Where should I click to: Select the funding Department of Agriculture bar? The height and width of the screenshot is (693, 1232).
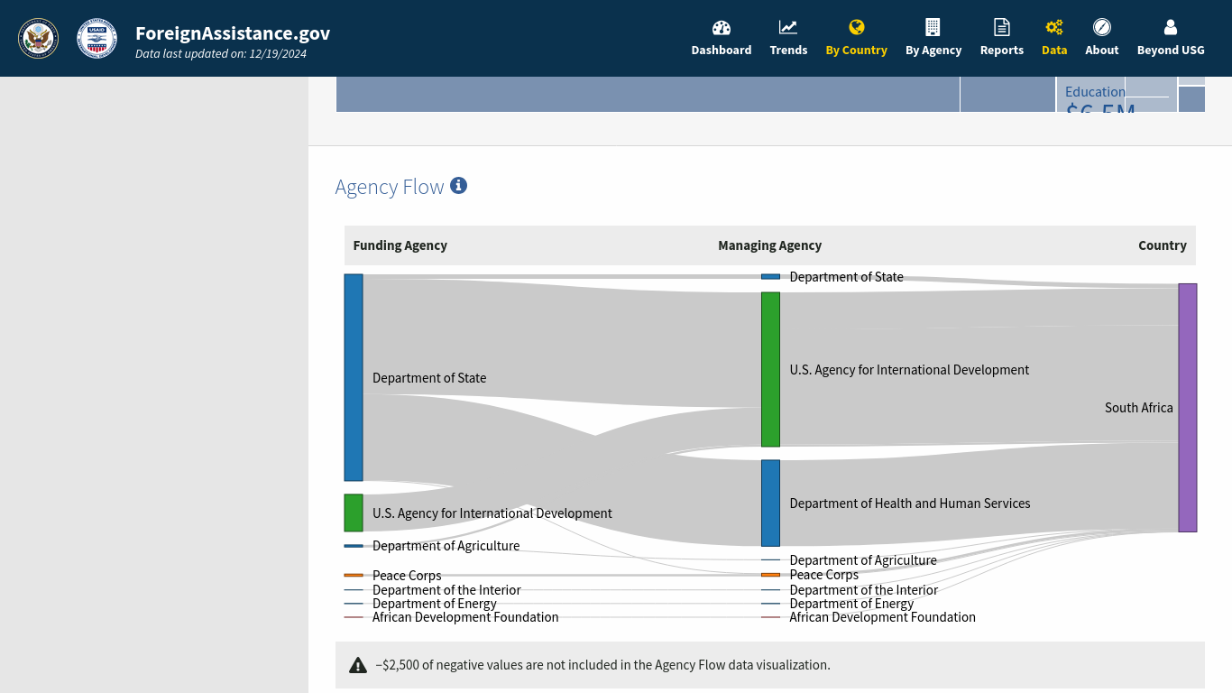tap(354, 546)
